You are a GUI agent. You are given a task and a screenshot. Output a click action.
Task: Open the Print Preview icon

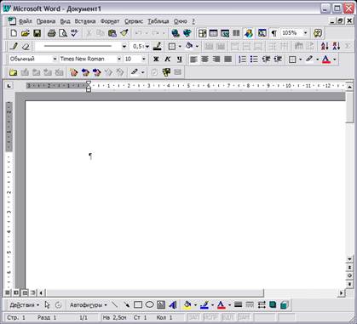[63, 33]
